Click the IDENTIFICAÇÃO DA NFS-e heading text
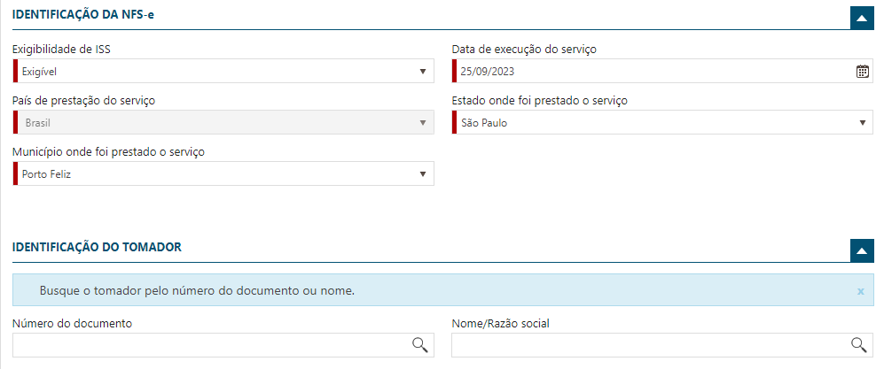The height and width of the screenshot is (369, 884). coord(82,15)
